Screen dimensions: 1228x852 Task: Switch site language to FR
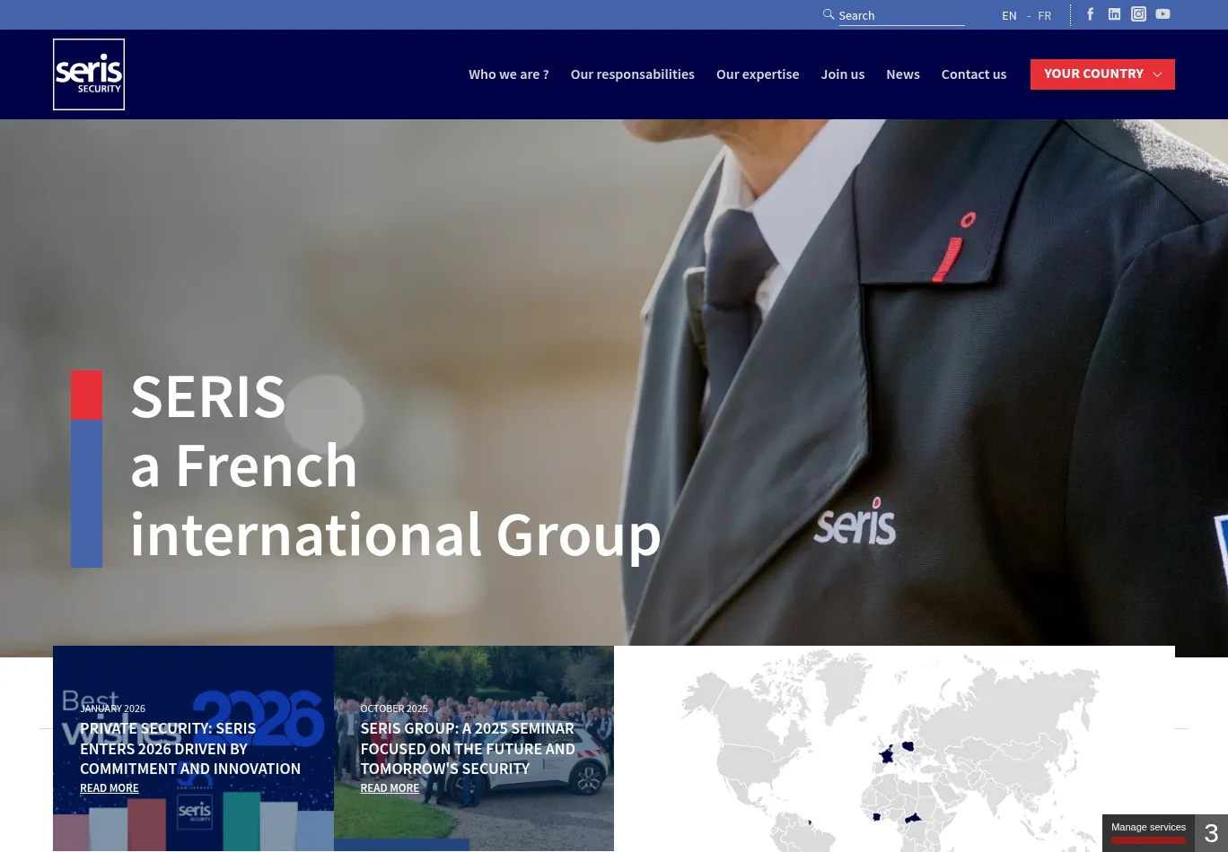coord(1044,16)
